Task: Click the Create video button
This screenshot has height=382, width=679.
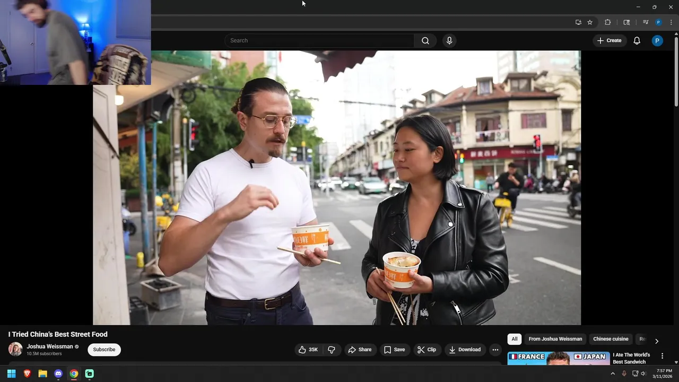Action: pos(610,41)
